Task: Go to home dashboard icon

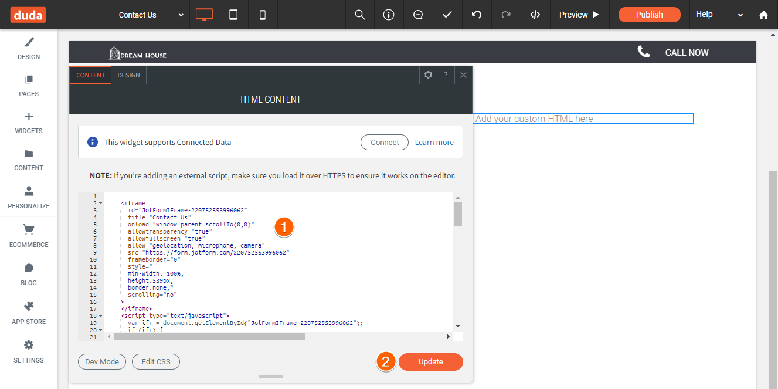Action: [x=763, y=15]
